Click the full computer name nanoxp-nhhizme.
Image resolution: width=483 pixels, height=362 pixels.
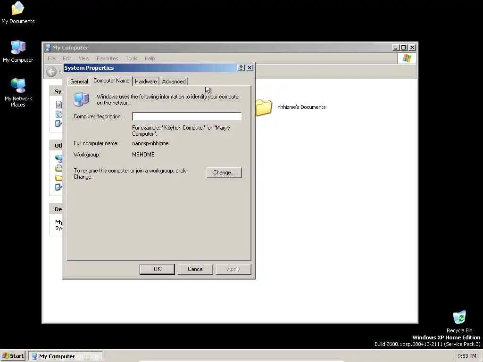pos(150,143)
